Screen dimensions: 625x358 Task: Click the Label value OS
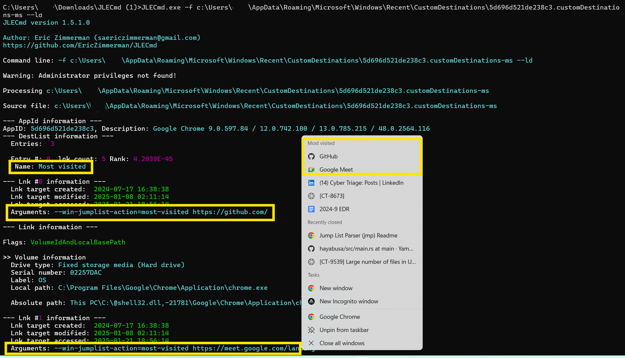43,280
